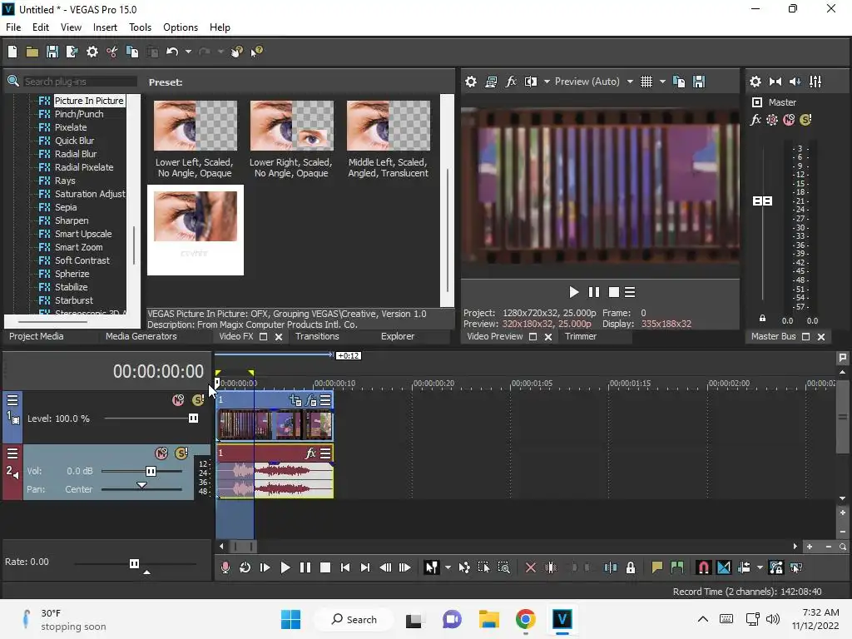Open the File menu
Image resolution: width=852 pixels, height=639 pixels.
point(13,27)
